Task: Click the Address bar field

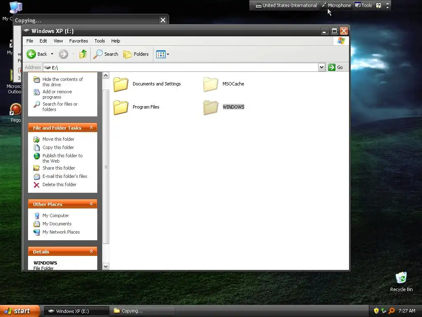Action: point(181,67)
